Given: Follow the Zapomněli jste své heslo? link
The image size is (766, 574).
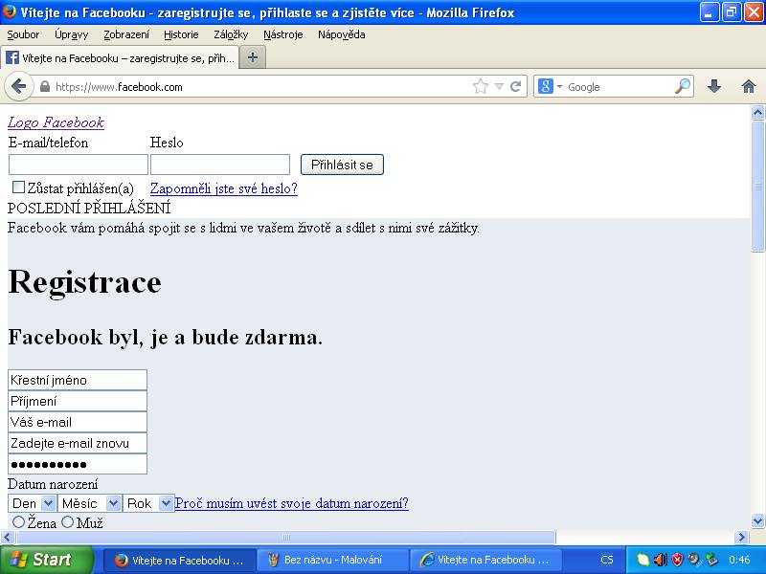Looking at the screenshot, I should coord(224,188).
